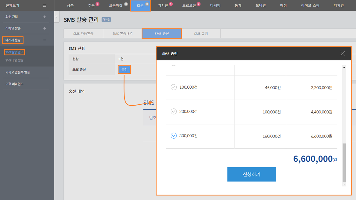This screenshot has height=200, width=356.
Task: Switch to the SMS 충전 tab
Action: (x=162, y=33)
